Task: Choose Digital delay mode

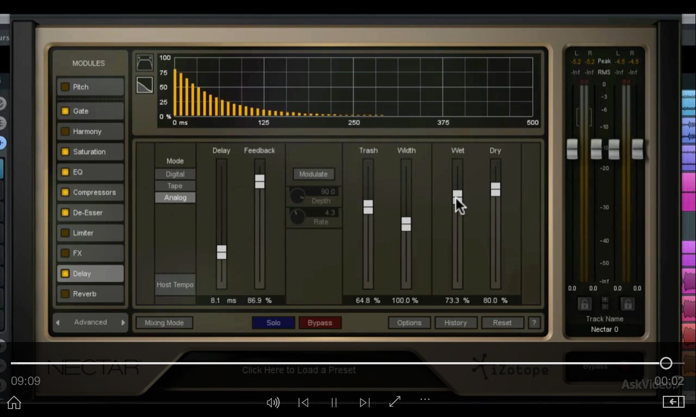Action: (175, 174)
